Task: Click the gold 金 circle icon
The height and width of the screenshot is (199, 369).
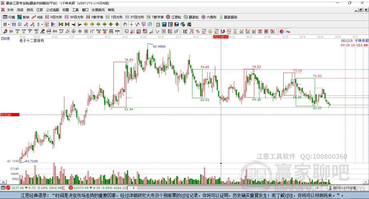Action: pos(210,32)
